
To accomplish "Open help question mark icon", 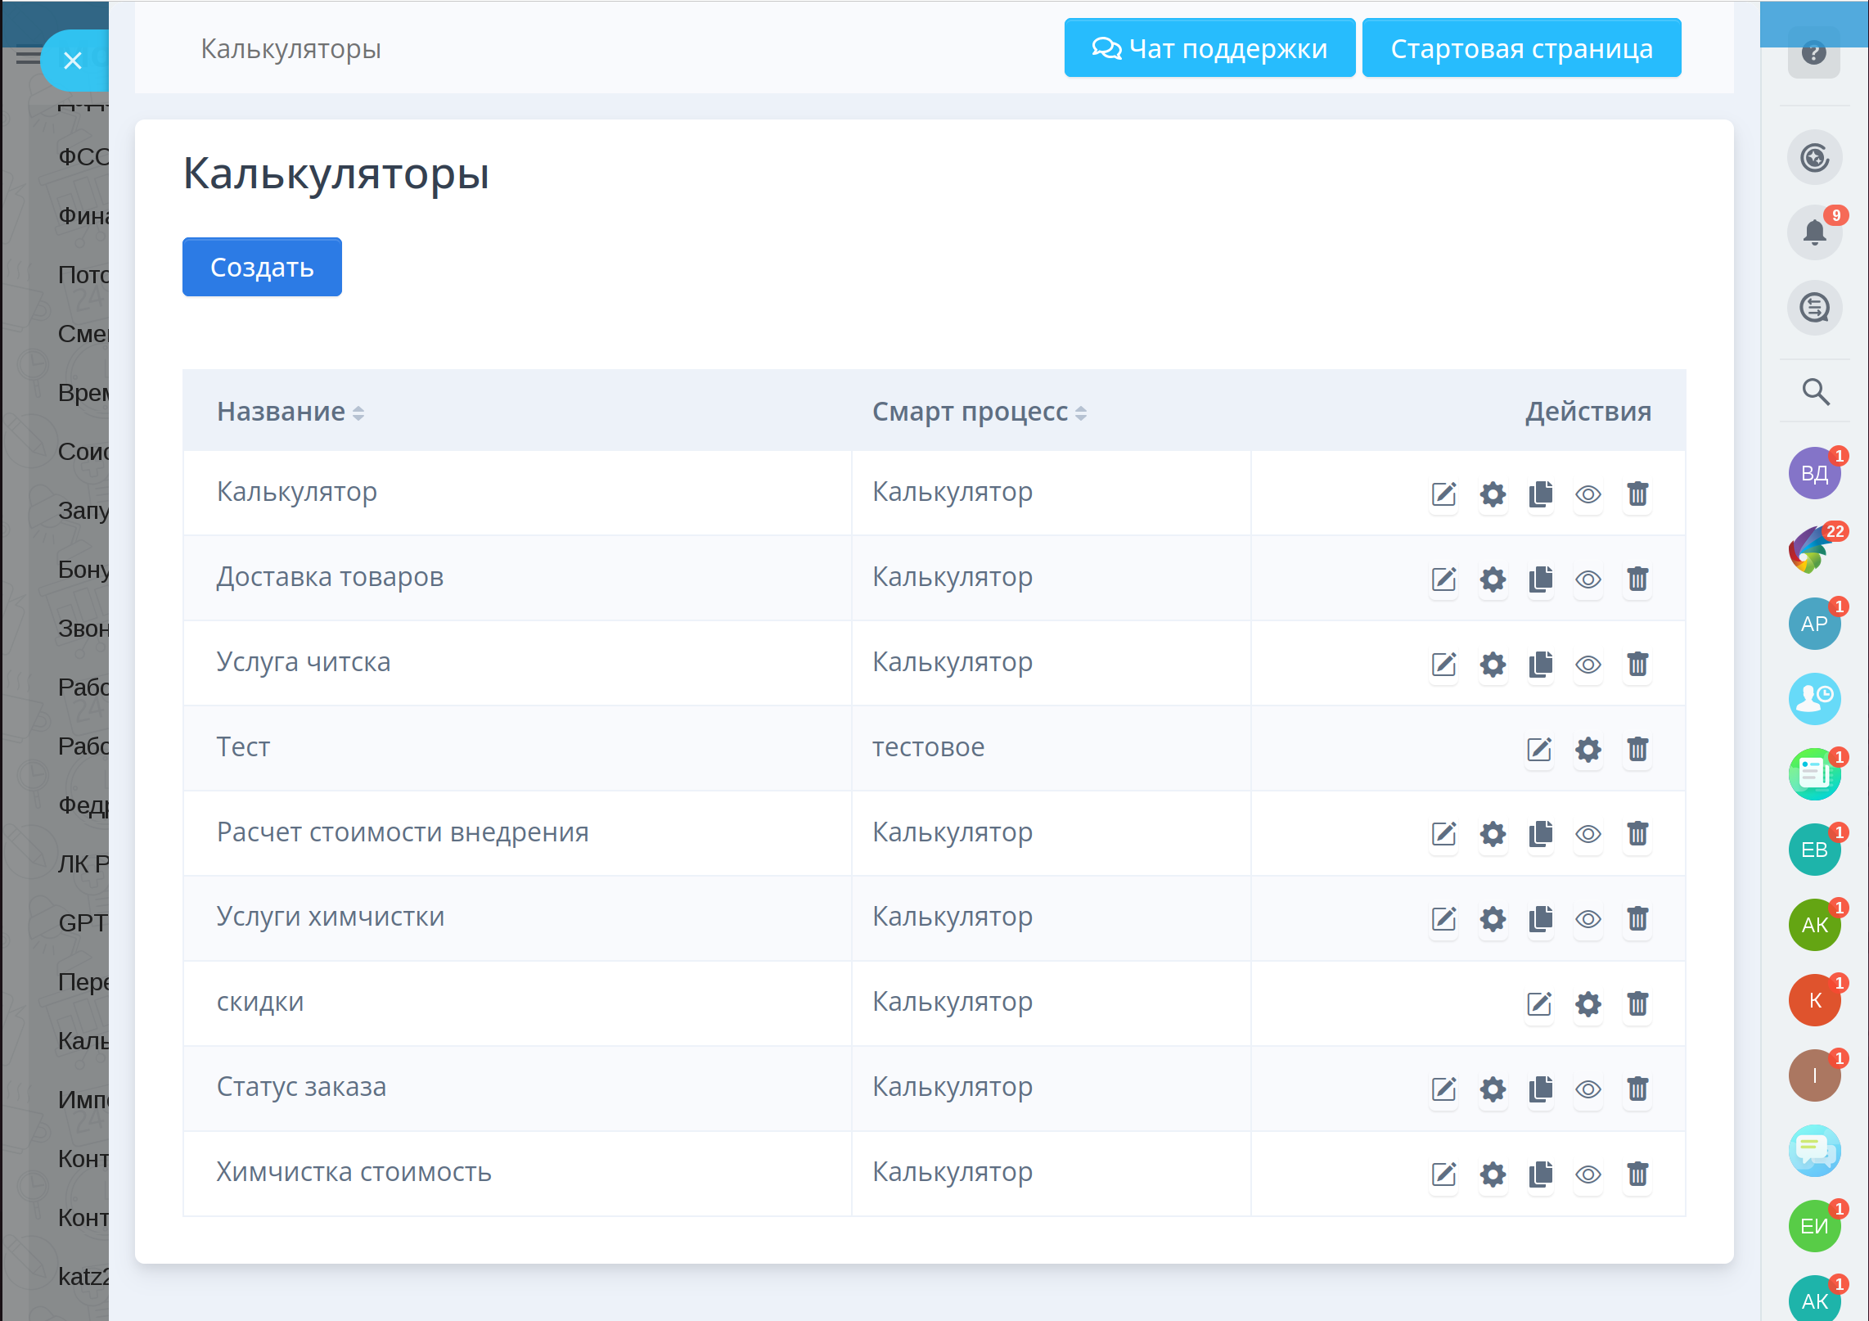I will 1813,53.
